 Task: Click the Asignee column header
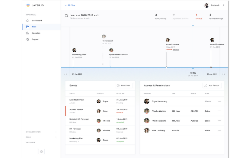point(100,94)
